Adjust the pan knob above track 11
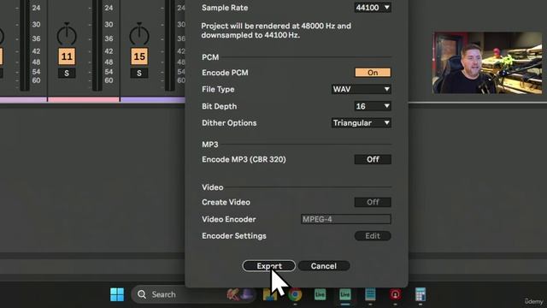 point(67,34)
